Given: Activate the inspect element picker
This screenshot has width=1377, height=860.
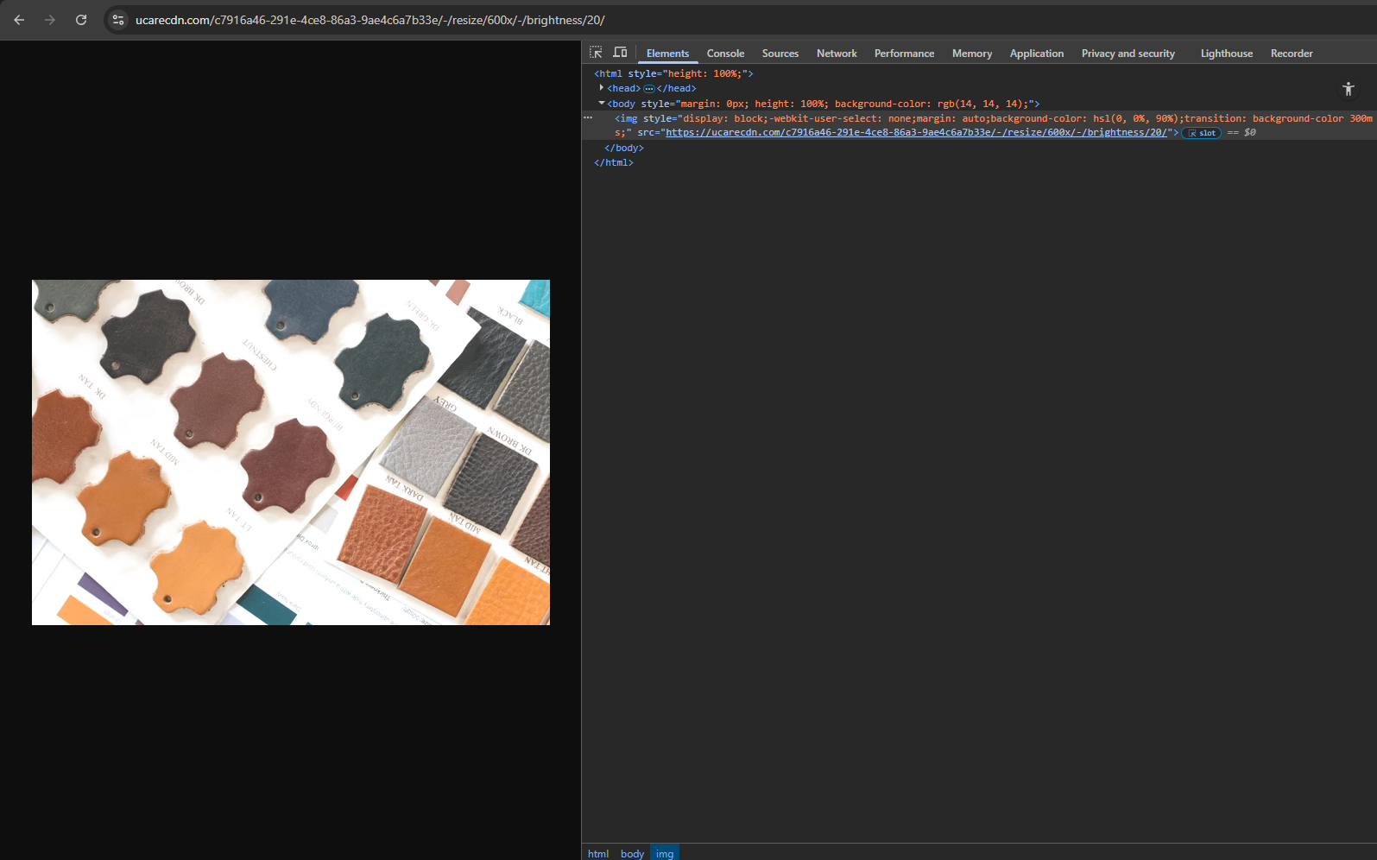Looking at the screenshot, I should coord(596,53).
